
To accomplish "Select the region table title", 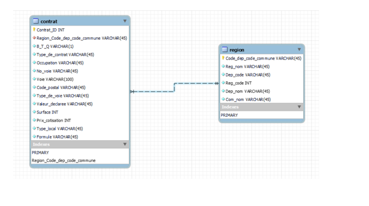I will 237,50.
